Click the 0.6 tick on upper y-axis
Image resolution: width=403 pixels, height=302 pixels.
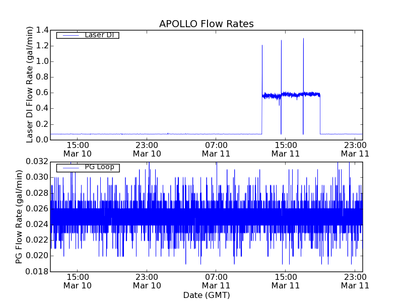pos(42,93)
